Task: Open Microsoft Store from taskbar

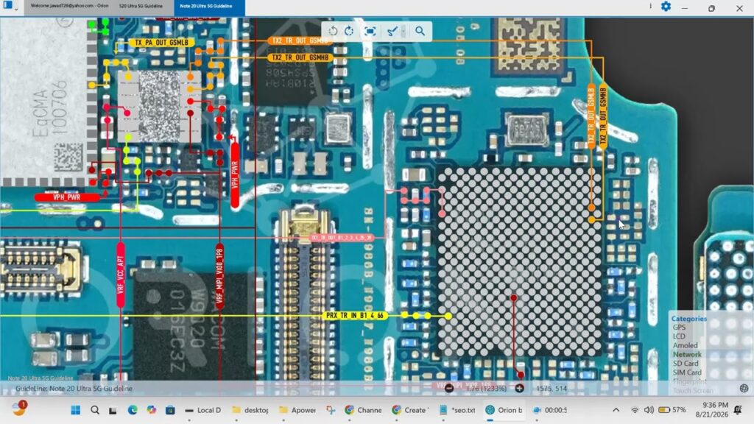Action: [x=170, y=410]
